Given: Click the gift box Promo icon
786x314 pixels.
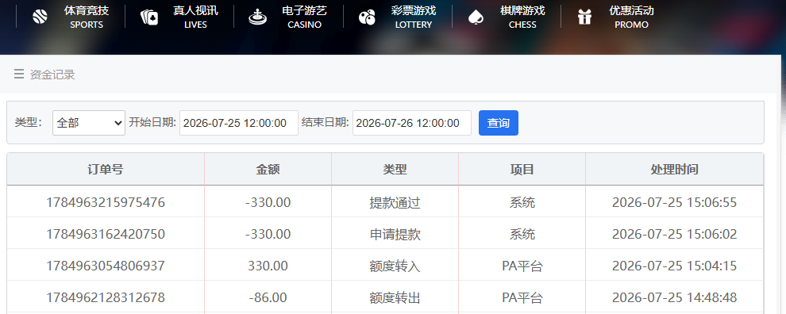Looking at the screenshot, I should [584, 17].
